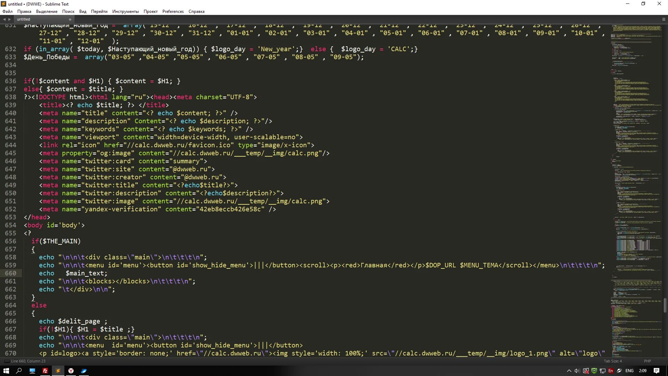Open the volume speaker tray icon
668x376 pixels.
pyautogui.click(x=577, y=371)
